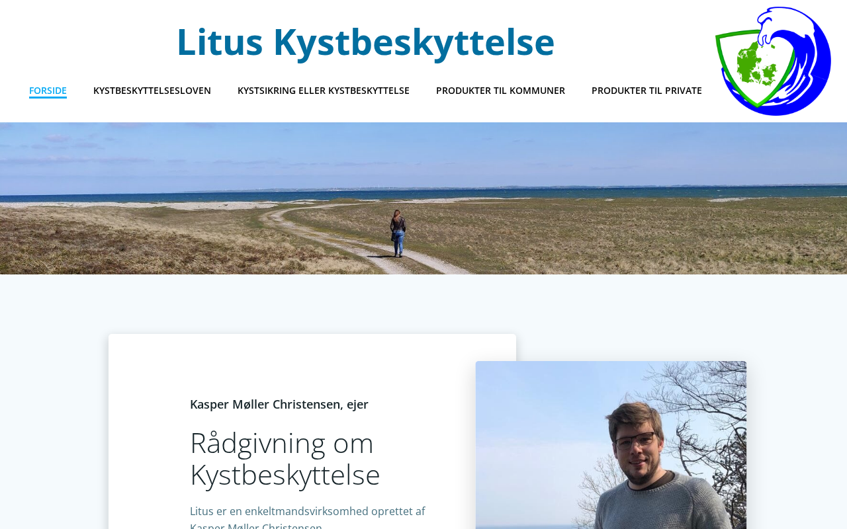Click the sea horizon in the banner
The image size is (847, 529).
click(x=423, y=190)
